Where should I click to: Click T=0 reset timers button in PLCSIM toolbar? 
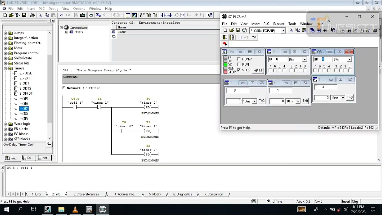point(254,37)
